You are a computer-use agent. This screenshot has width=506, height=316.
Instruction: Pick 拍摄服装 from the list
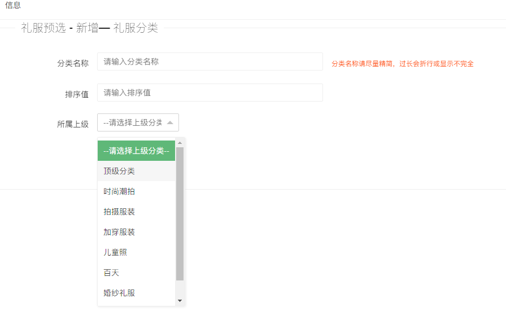pyautogui.click(x=136, y=212)
